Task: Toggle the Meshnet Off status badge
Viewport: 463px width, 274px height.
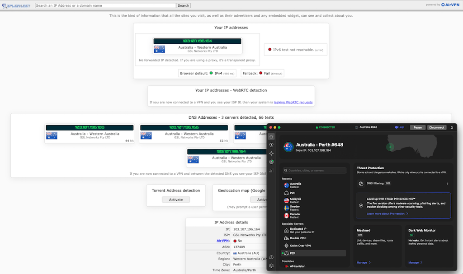Action: click(359, 235)
